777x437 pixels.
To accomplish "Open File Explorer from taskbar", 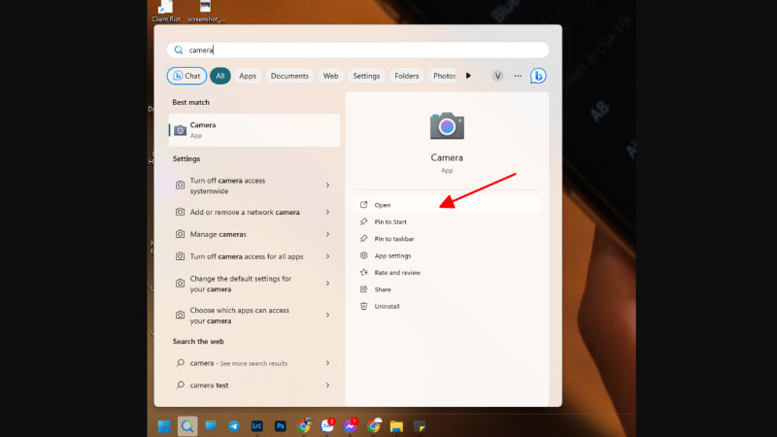I will tap(396, 425).
